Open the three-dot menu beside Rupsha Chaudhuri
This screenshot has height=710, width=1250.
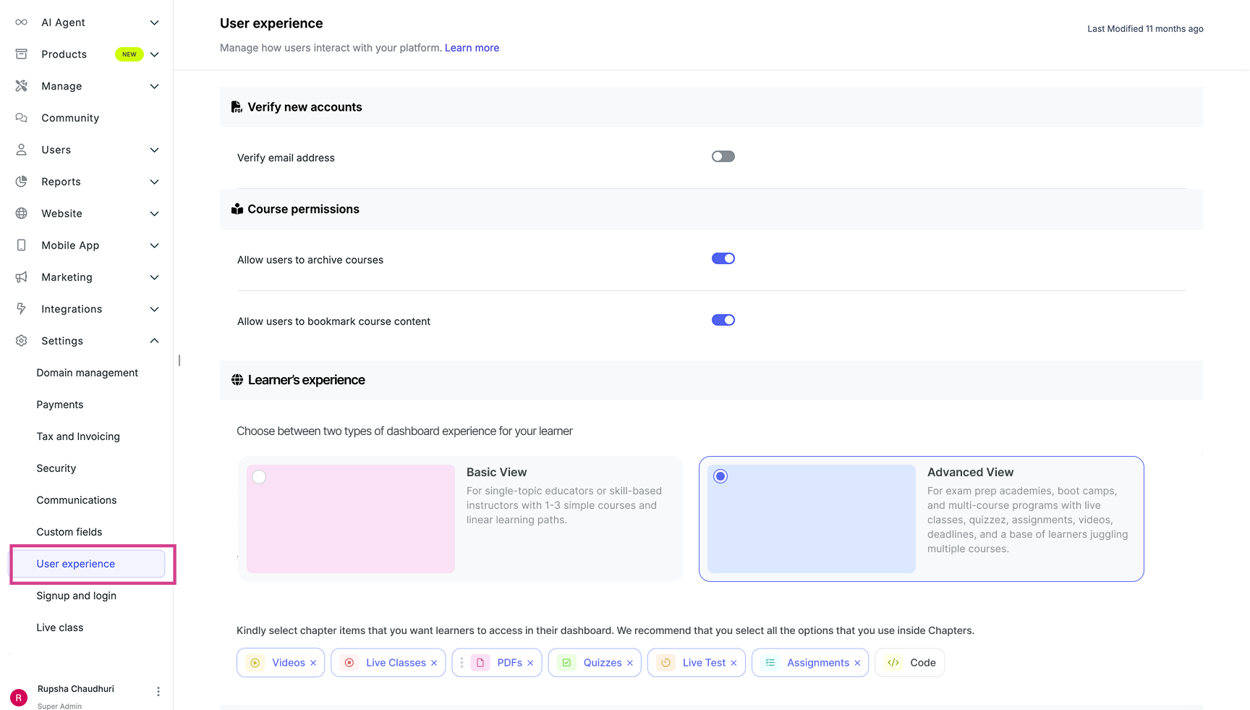click(x=158, y=692)
